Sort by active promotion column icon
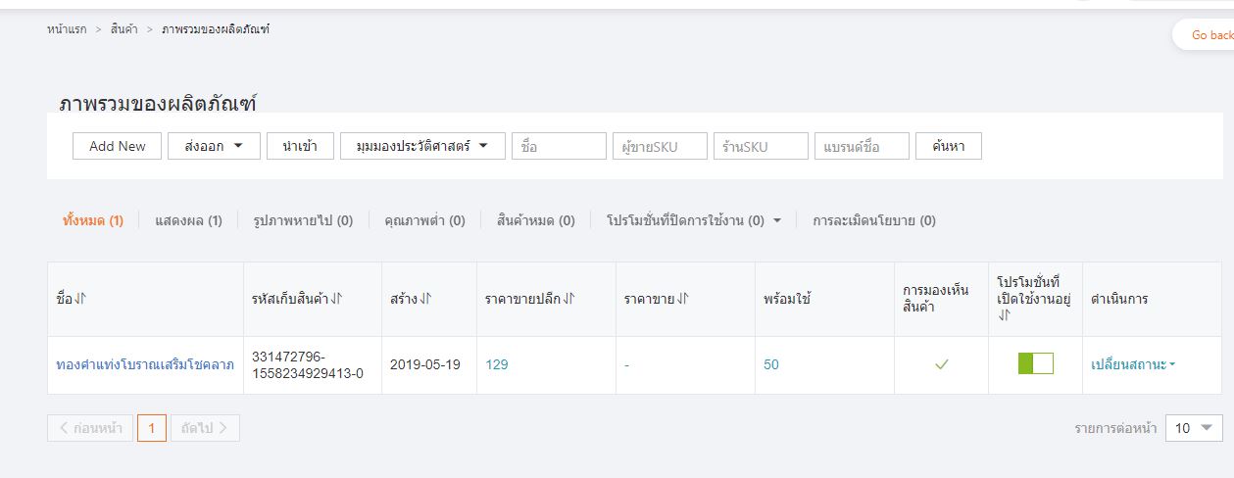 (1004, 315)
